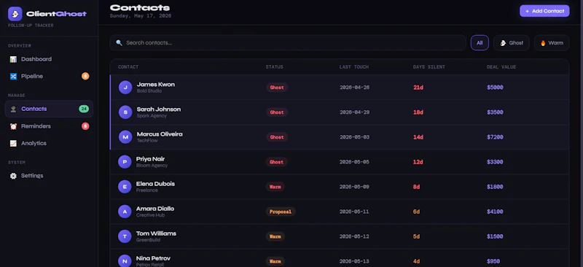The width and height of the screenshot is (583, 267).
Task: Click the 2026-04-26 last touch date
Action: coord(355,88)
